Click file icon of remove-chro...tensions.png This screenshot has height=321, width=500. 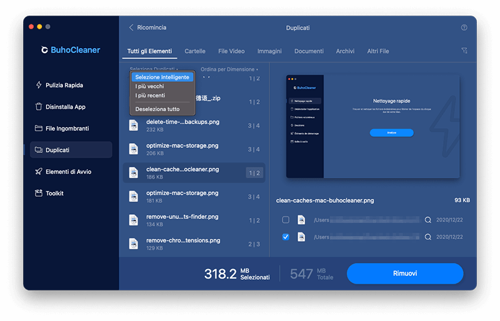tap(134, 244)
